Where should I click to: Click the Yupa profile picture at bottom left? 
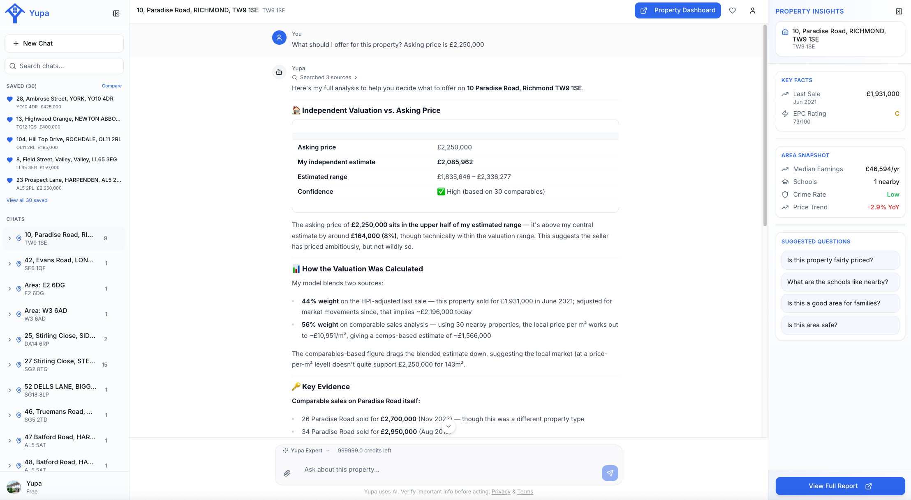click(x=14, y=487)
